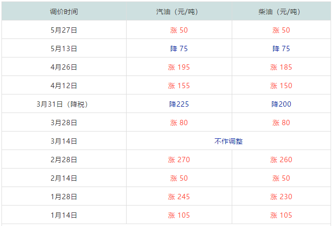Click the "涨 230" diesel cell
This screenshot has width=333, height=226.
click(281, 196)
